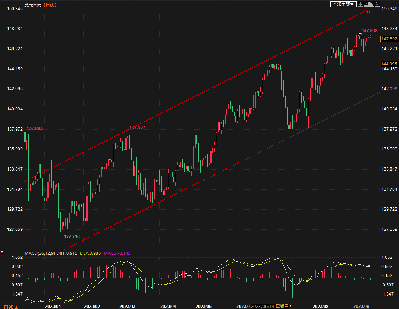The width and height of the screenshot is (399, 309).
Task: Select the MACD(26,12,9) indicator label
Action: point(40,253)
